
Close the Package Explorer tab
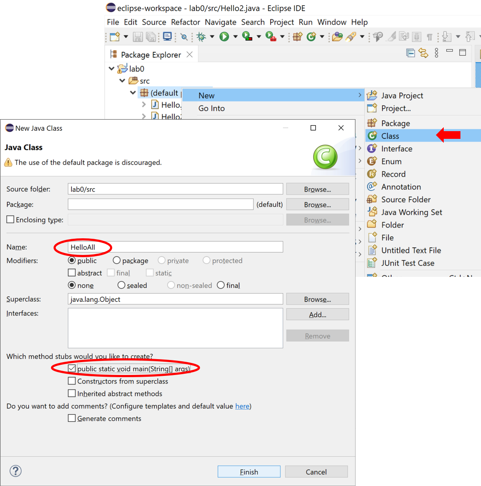[x=190, y=54]
